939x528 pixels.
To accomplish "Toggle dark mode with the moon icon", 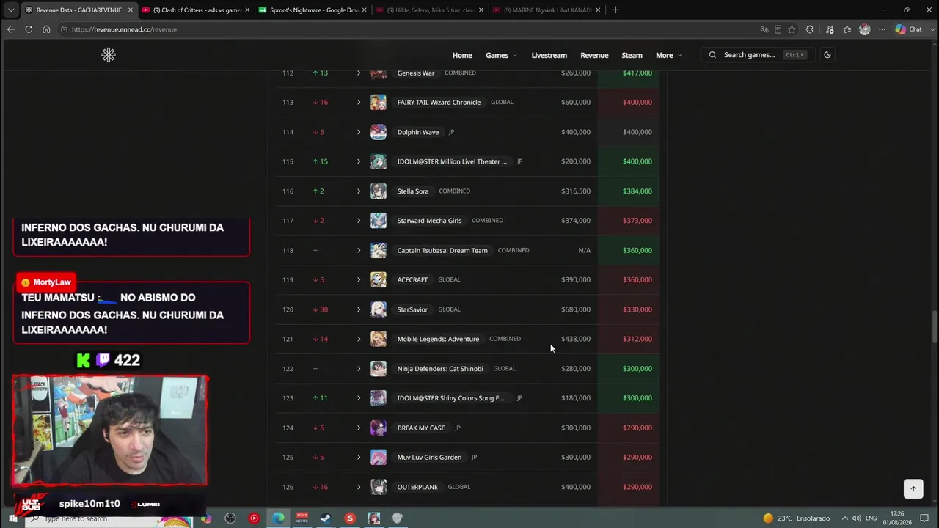I will pyautogui.click(x=827, y=55).
